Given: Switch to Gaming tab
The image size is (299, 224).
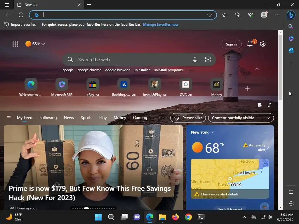Looking at the screenshot, I should click(x=140, y=118).
